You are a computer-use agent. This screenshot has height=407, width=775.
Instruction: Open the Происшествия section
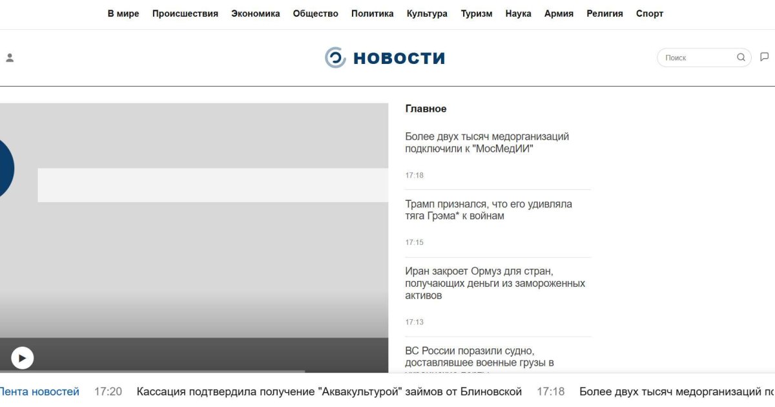pos(185,14)
